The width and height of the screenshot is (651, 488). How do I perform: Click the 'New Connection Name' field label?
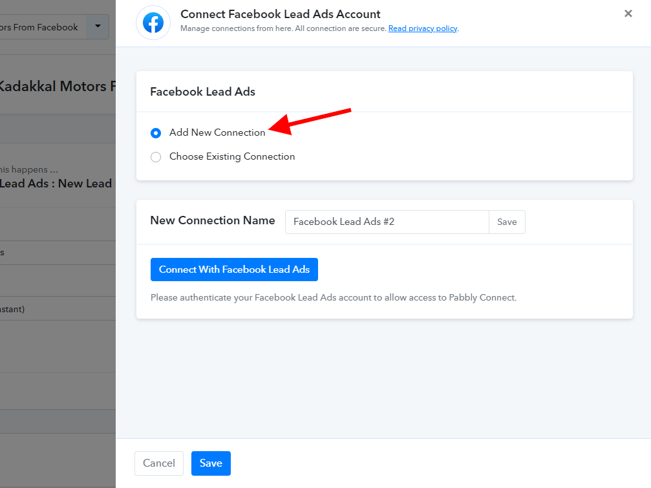pyautogui.click(x=213, y=220)
